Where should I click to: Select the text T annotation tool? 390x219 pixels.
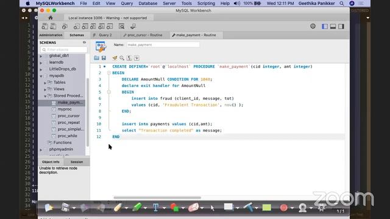(156, 207)
